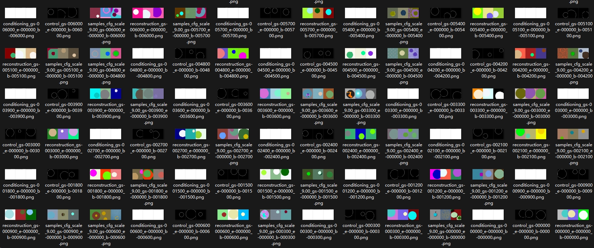
Task: Click file name "samples_cfg_scale_9.00_gs-005100_e-000000_b-005100.png"
Action: pos(63,73)
